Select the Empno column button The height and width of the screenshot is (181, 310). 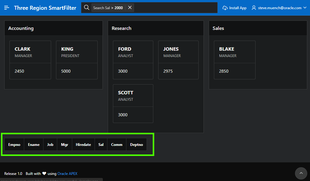pos(14,144)
